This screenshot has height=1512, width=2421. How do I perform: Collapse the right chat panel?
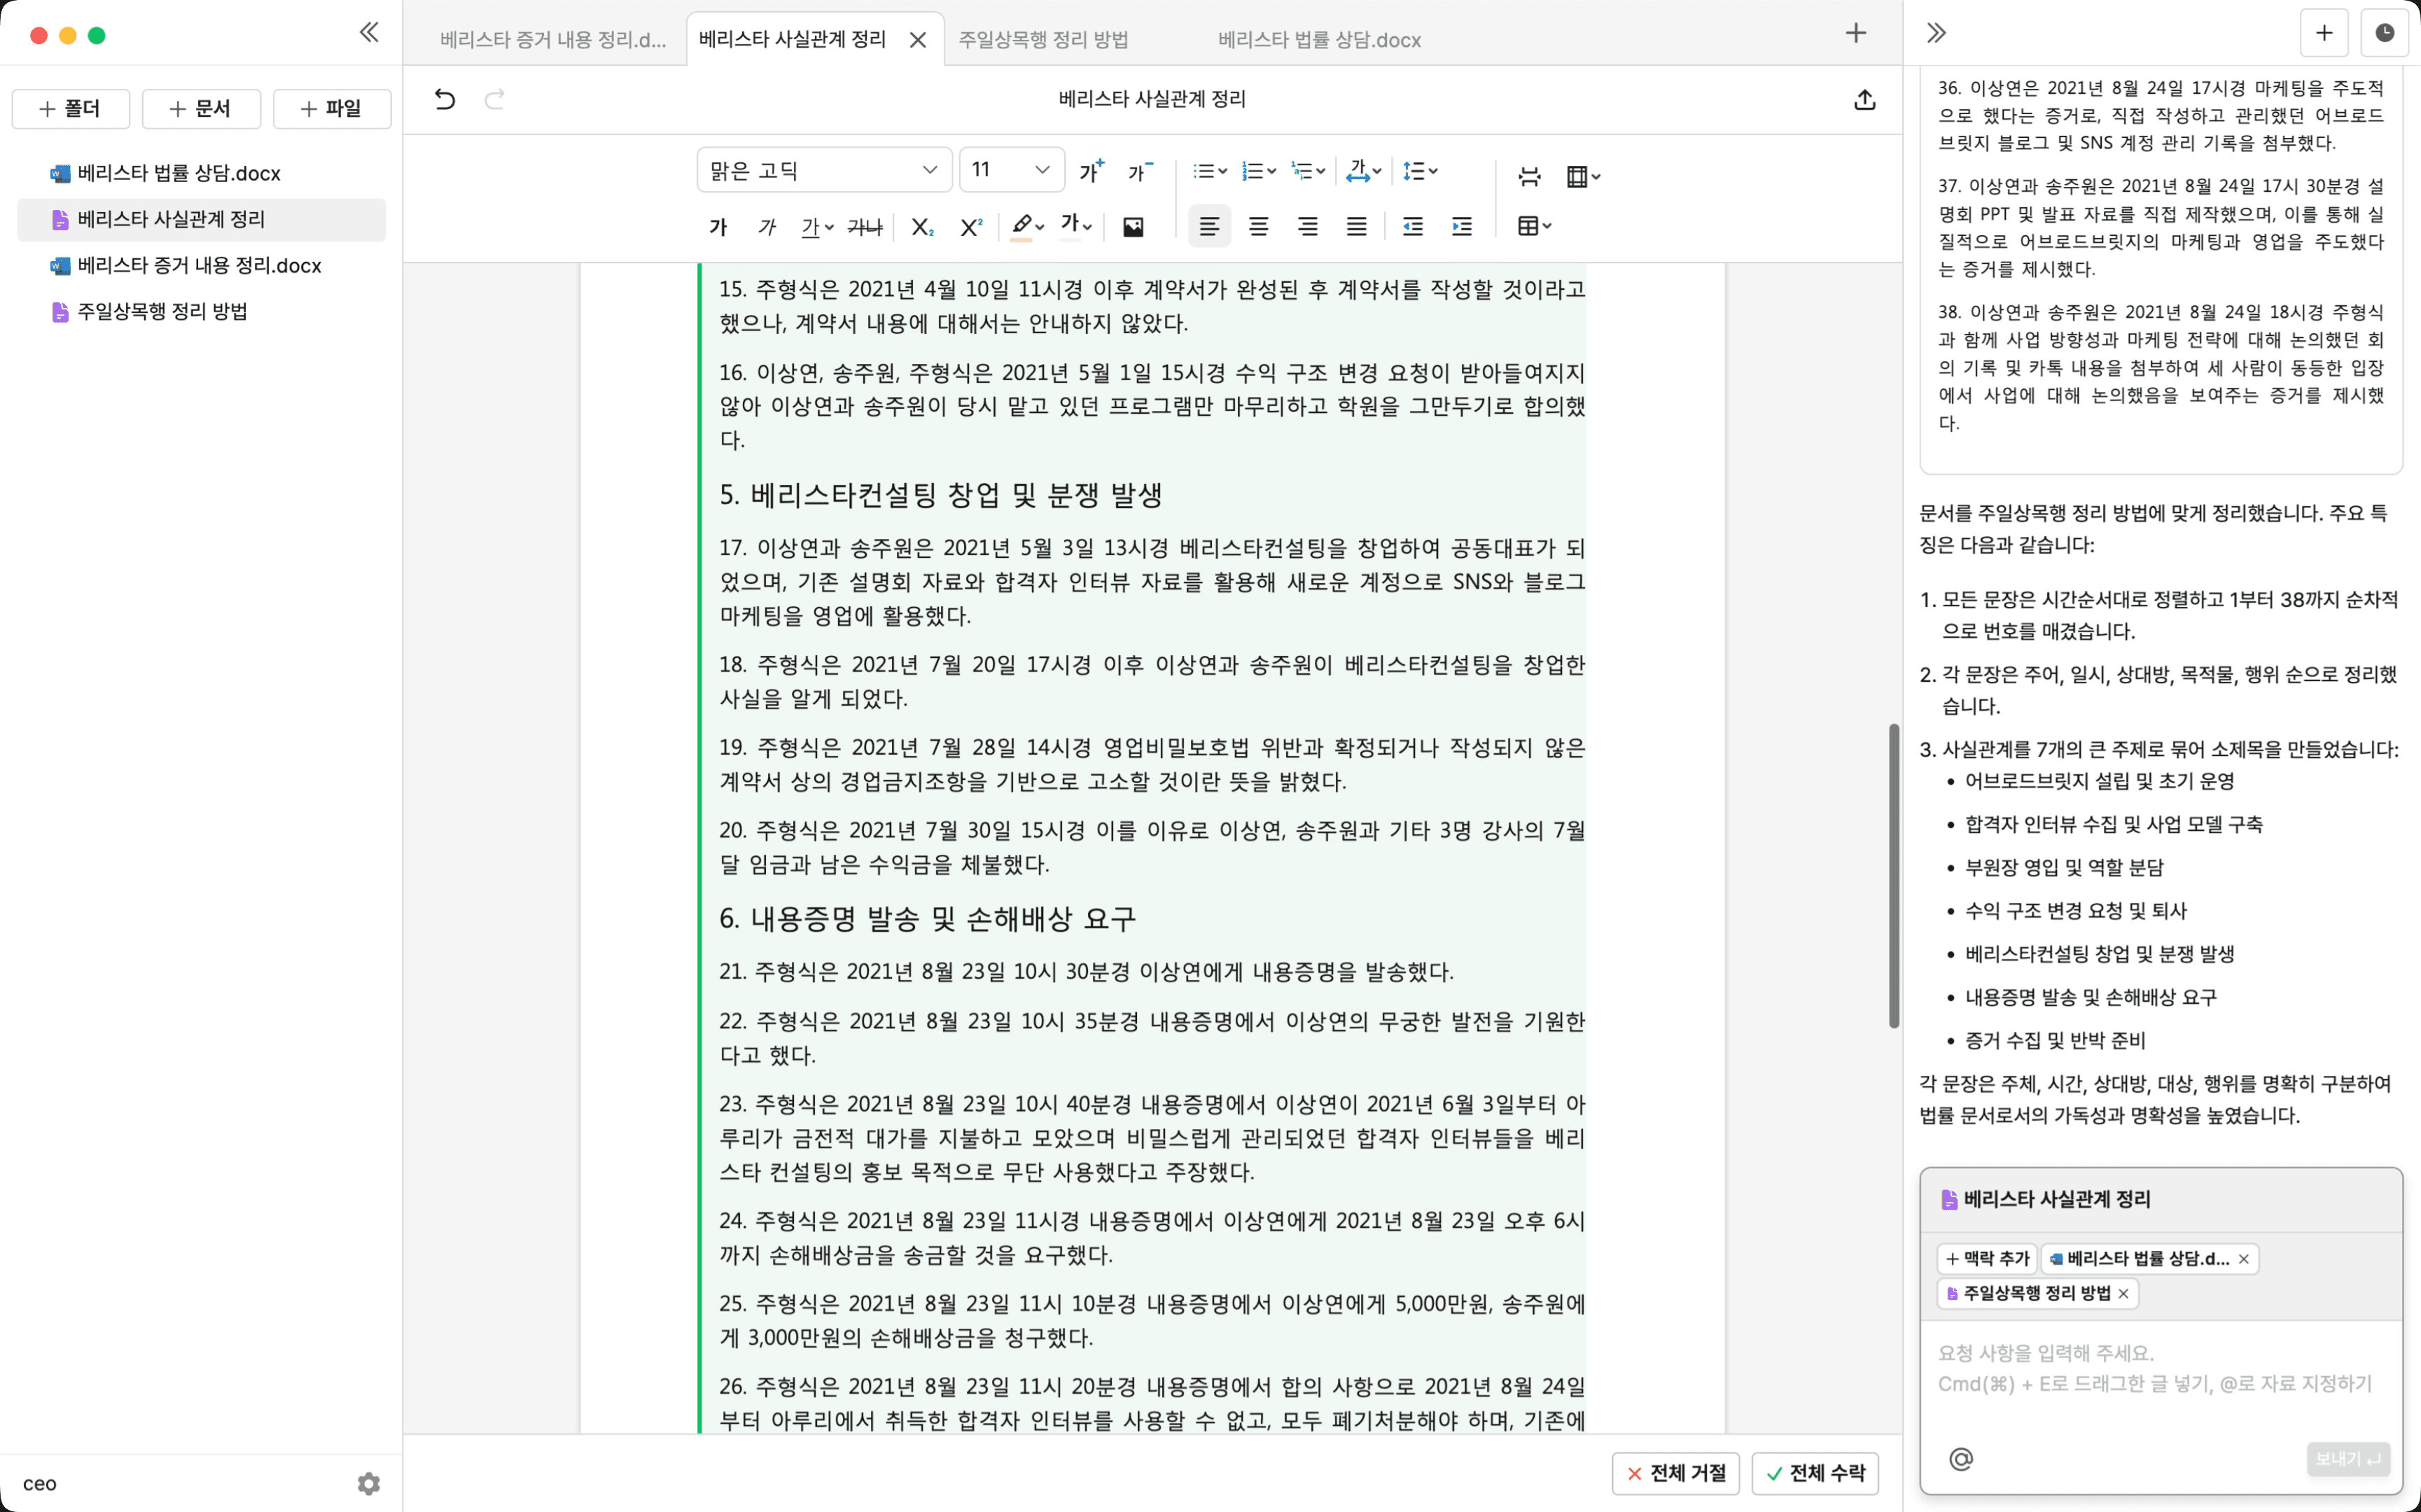1936,33
